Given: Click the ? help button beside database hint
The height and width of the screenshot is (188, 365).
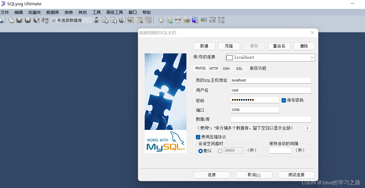Looking at the screenshot, I should pyautogui.click(x=307, y=128).
